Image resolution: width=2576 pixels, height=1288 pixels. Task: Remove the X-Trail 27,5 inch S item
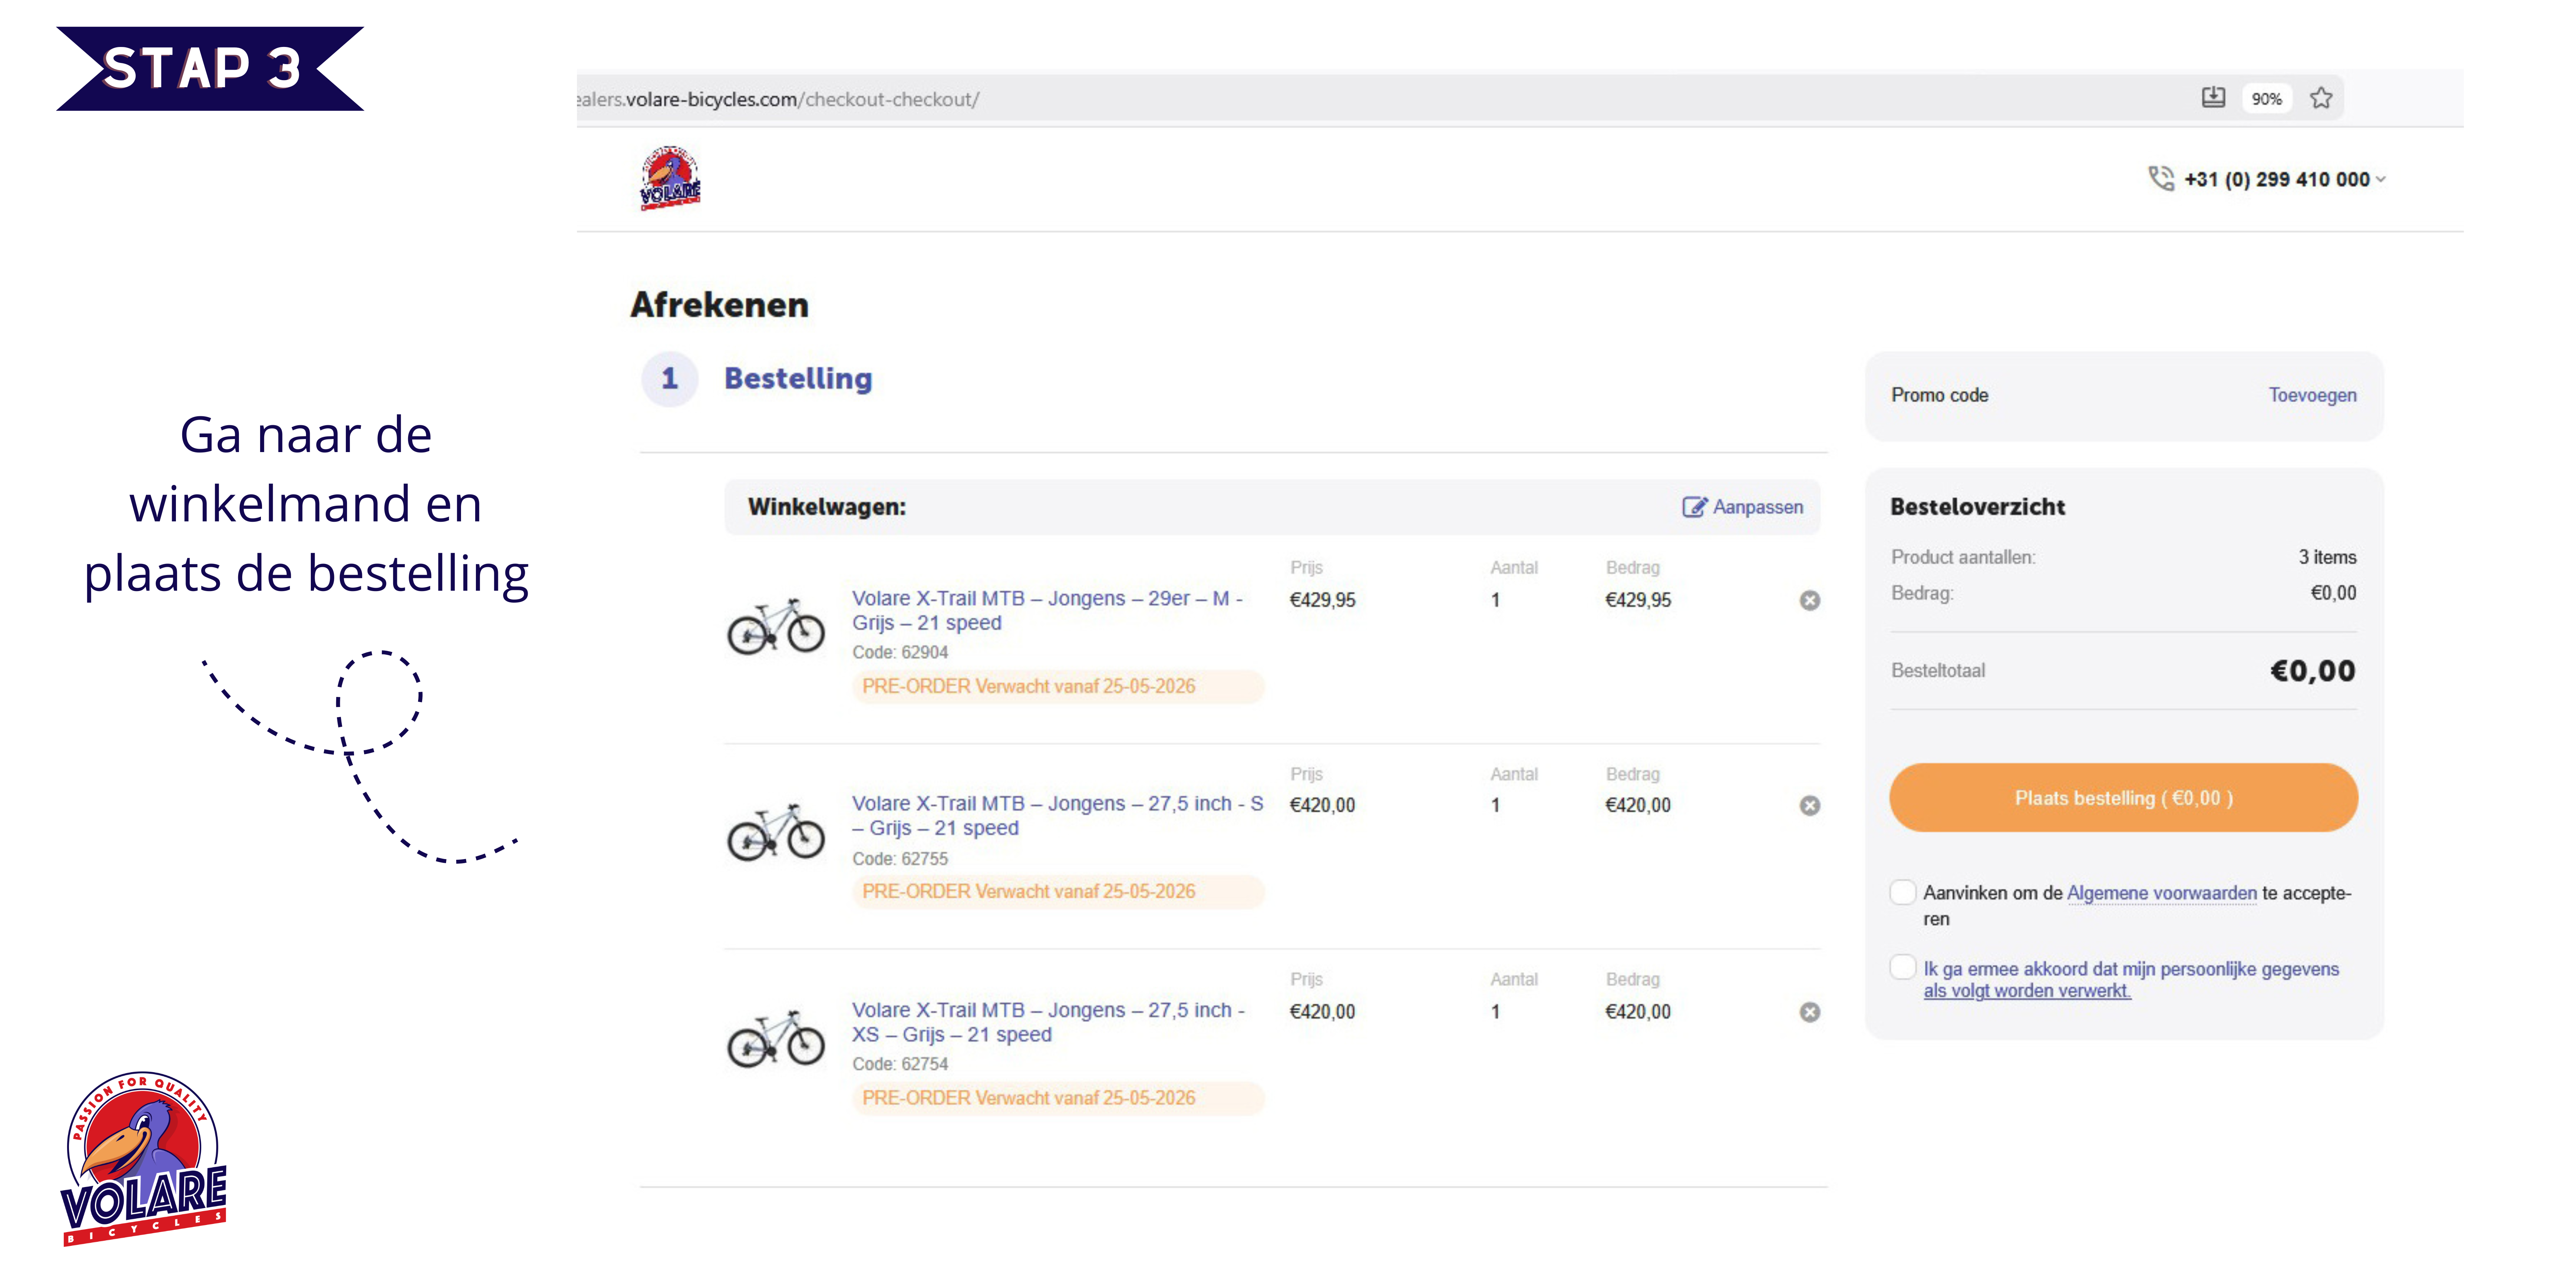coord(1809,805)
